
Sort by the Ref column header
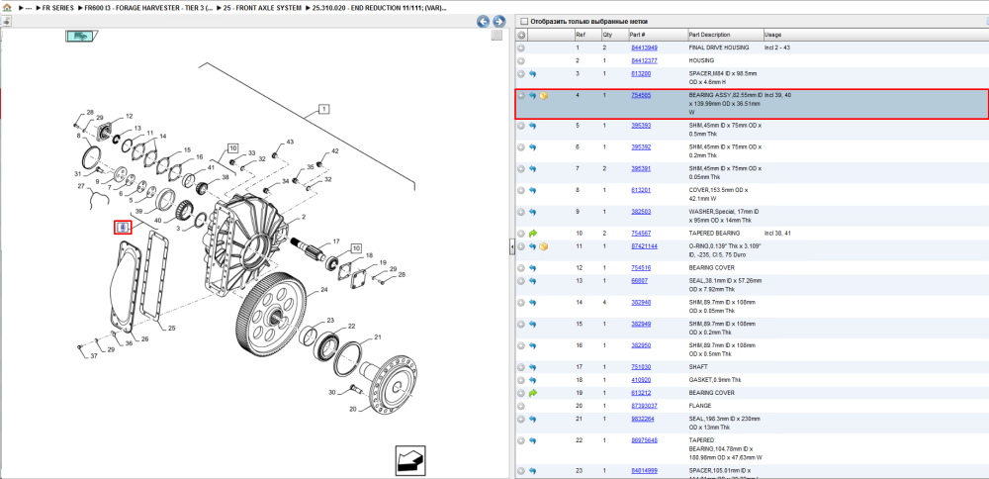[x=581, y=35]
